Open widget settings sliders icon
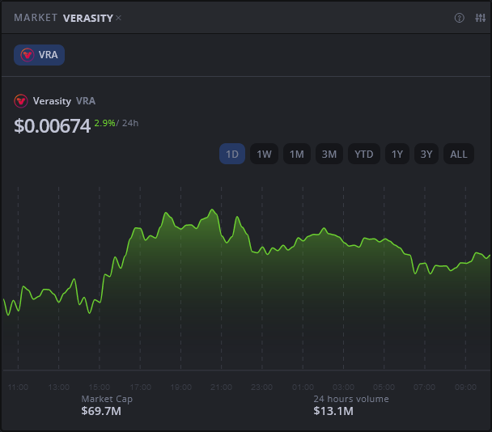 point(480,18)
